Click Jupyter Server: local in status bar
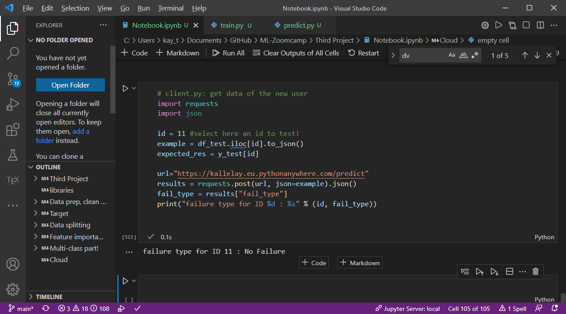Image resolution: width=566 pixels, height=314 pixels. [x=407, y=309]
